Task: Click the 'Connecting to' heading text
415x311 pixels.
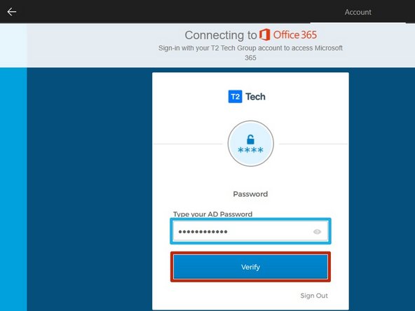Action: (x=221, y=35)
